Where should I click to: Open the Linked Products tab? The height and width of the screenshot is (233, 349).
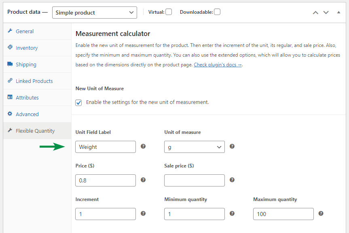37,81
